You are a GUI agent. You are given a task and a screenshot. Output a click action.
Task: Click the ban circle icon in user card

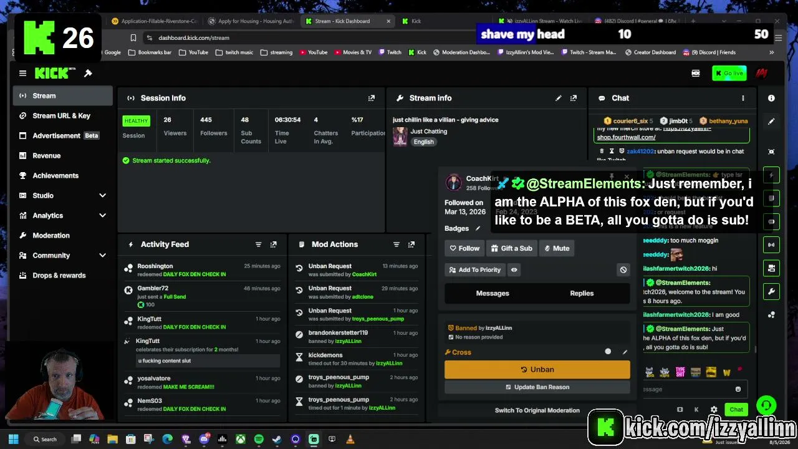(623, 269)
